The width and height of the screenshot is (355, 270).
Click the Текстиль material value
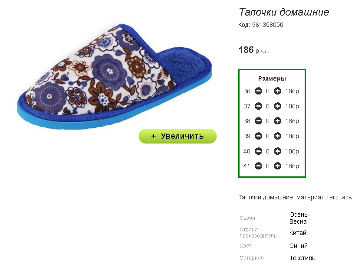coord(302,258)
